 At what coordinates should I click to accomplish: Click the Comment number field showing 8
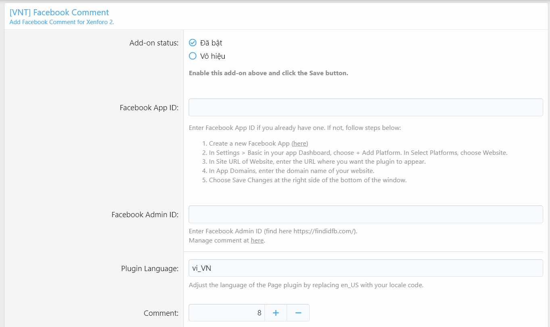[227, 313]
